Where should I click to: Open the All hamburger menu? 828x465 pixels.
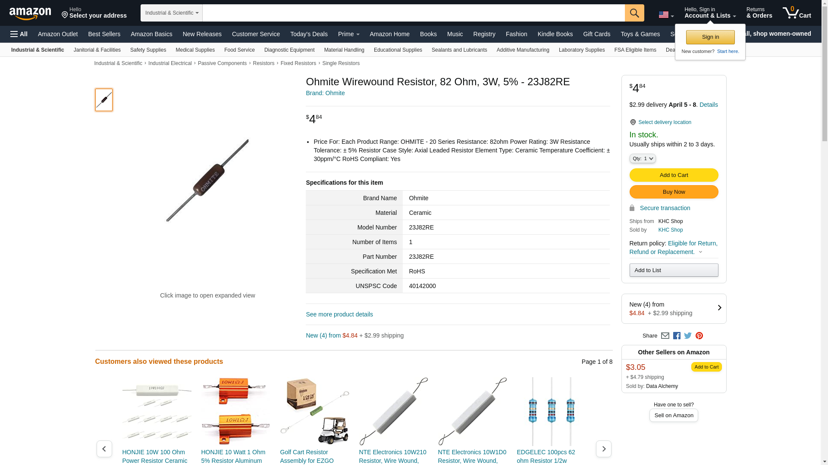[19, 34]
